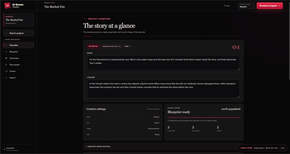Click the Overview home icon
This screenshot has height=154, width=290.
[x=6, y=45]
